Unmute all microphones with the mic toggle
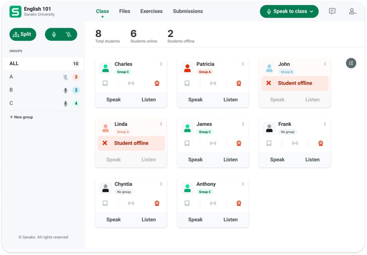The height and width of the screenshot is (255, 367). point(54,35)
